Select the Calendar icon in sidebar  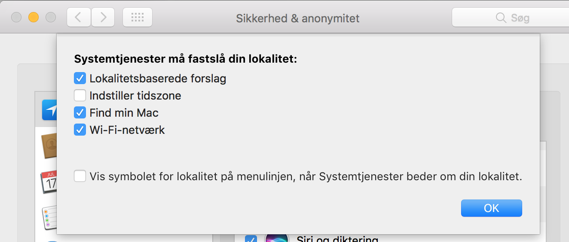tap(49, 182)
